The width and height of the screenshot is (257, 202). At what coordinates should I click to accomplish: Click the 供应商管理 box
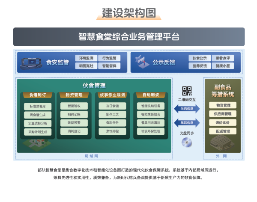point(223,114)
